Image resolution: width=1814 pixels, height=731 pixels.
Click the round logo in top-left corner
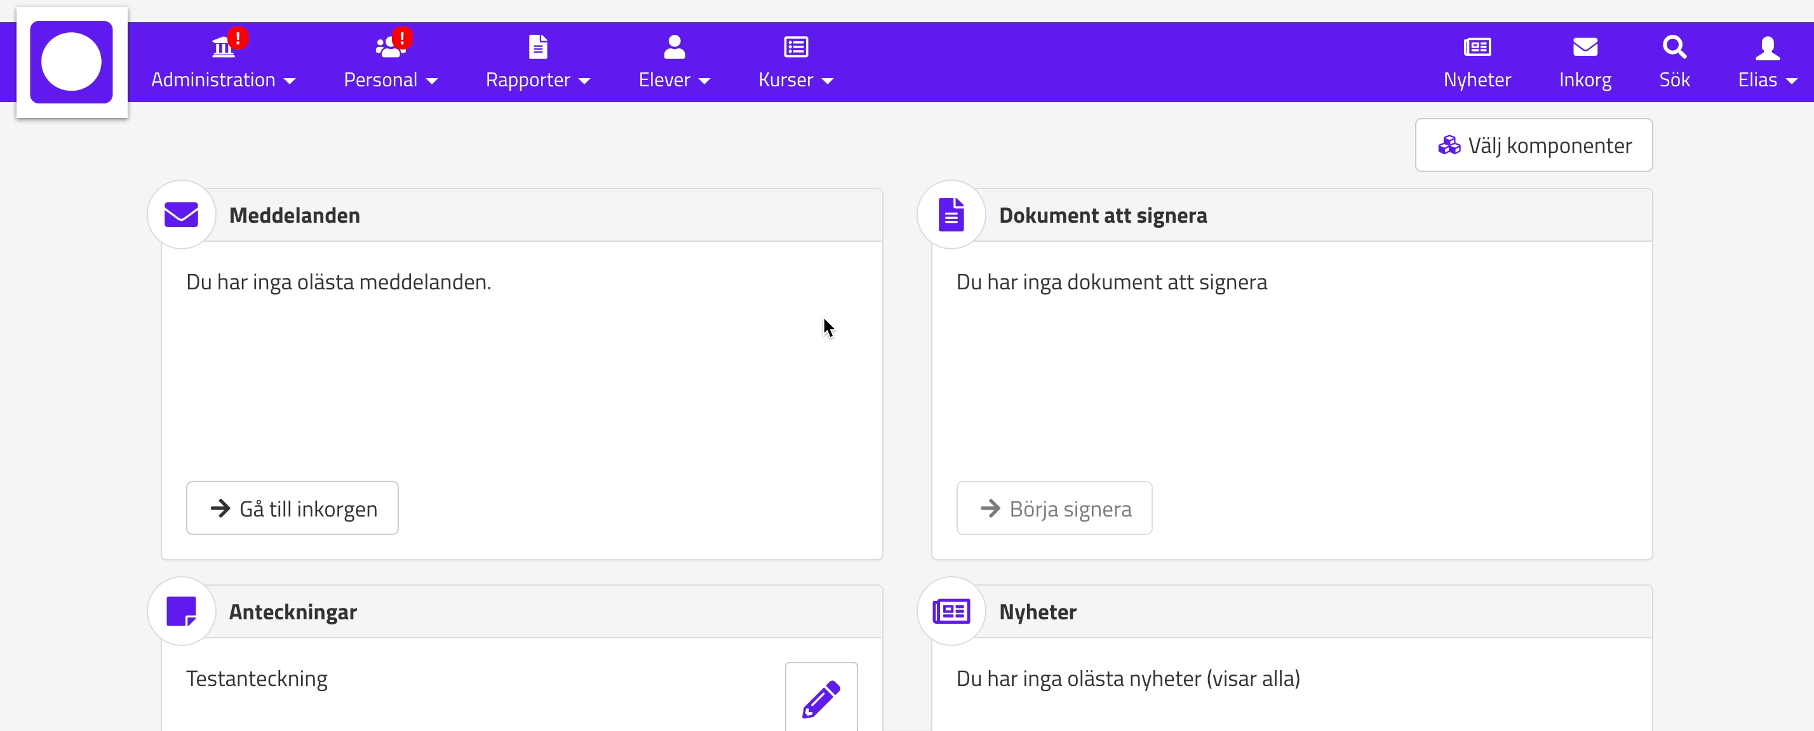[x=71, y=62]
